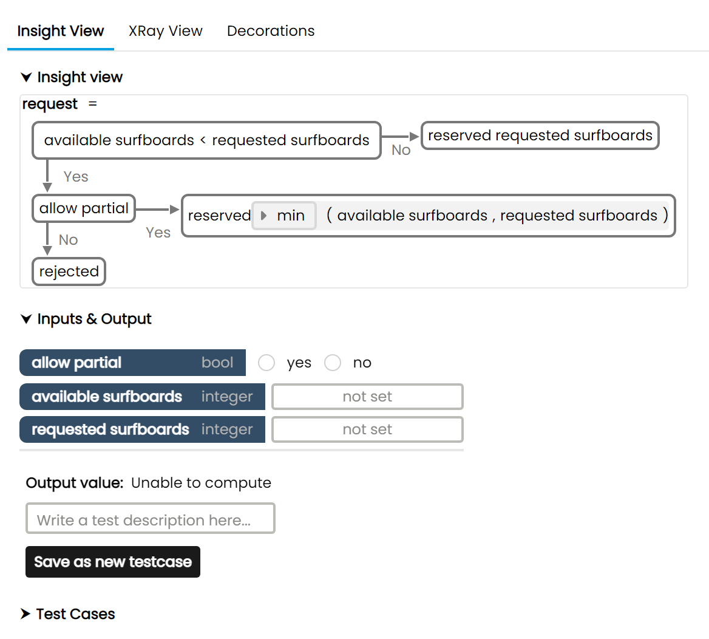The width and height of the screenshot is (709, 639).
Task: Switch to the XRay View tab
Action: (165, 31)
